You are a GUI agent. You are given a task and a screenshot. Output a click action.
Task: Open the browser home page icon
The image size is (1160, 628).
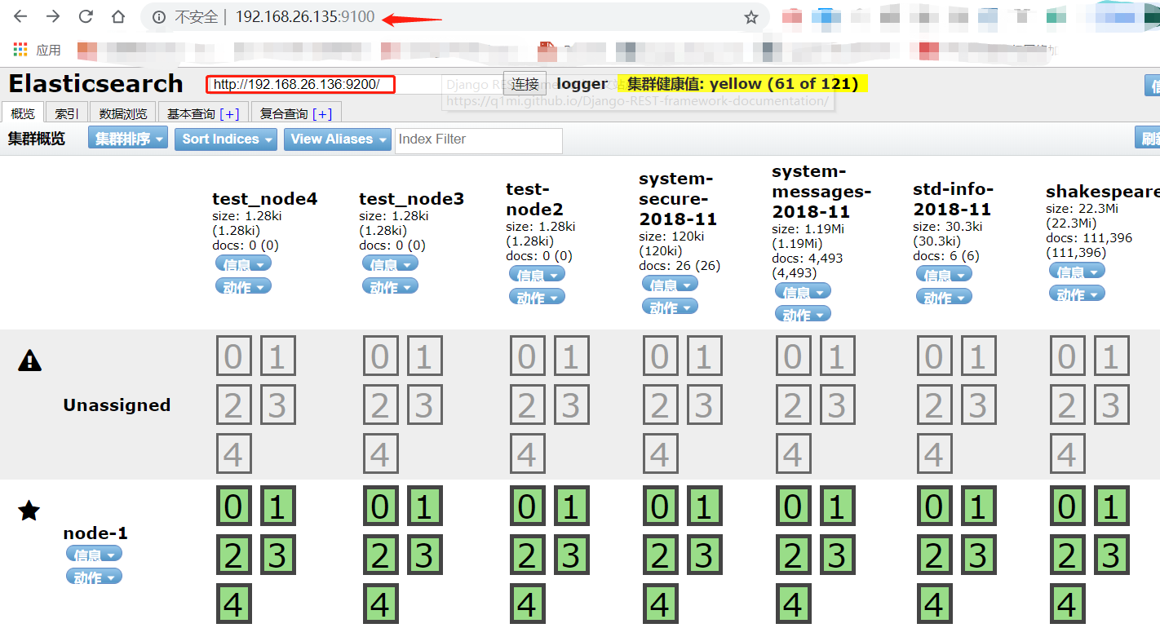pyautogui.click(x=118, y=17)
